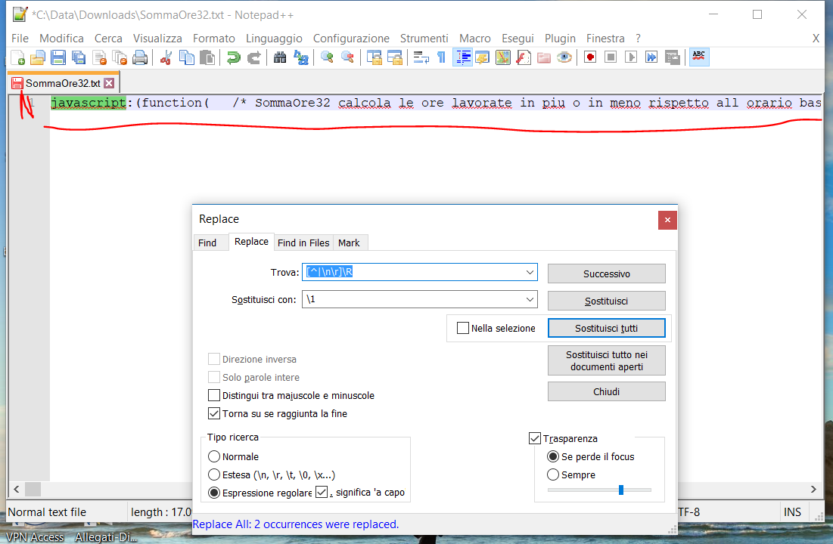The width and height of the screenshot is (833, 544).
Task: Toggle the ABC spell check icon
Action: point(699,57)
